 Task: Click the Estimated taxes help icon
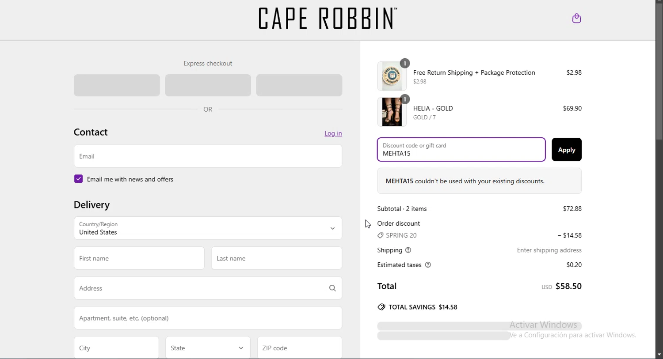(x=428, y=265)
